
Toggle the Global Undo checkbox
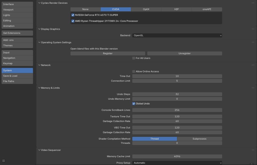pos(134,104)
